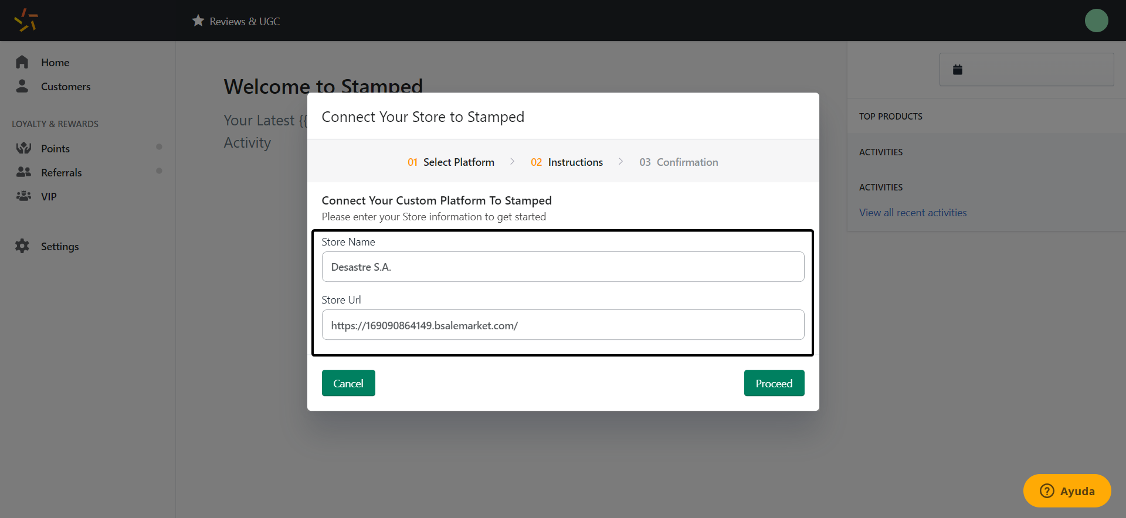Click the Cancel button

point(348,383)
